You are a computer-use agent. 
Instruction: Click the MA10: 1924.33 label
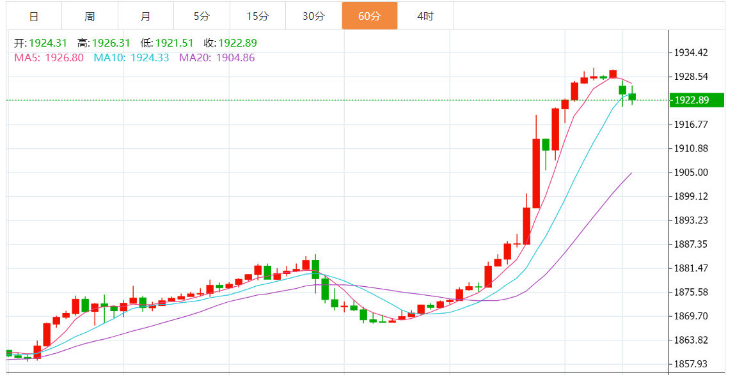coord(131,58)
